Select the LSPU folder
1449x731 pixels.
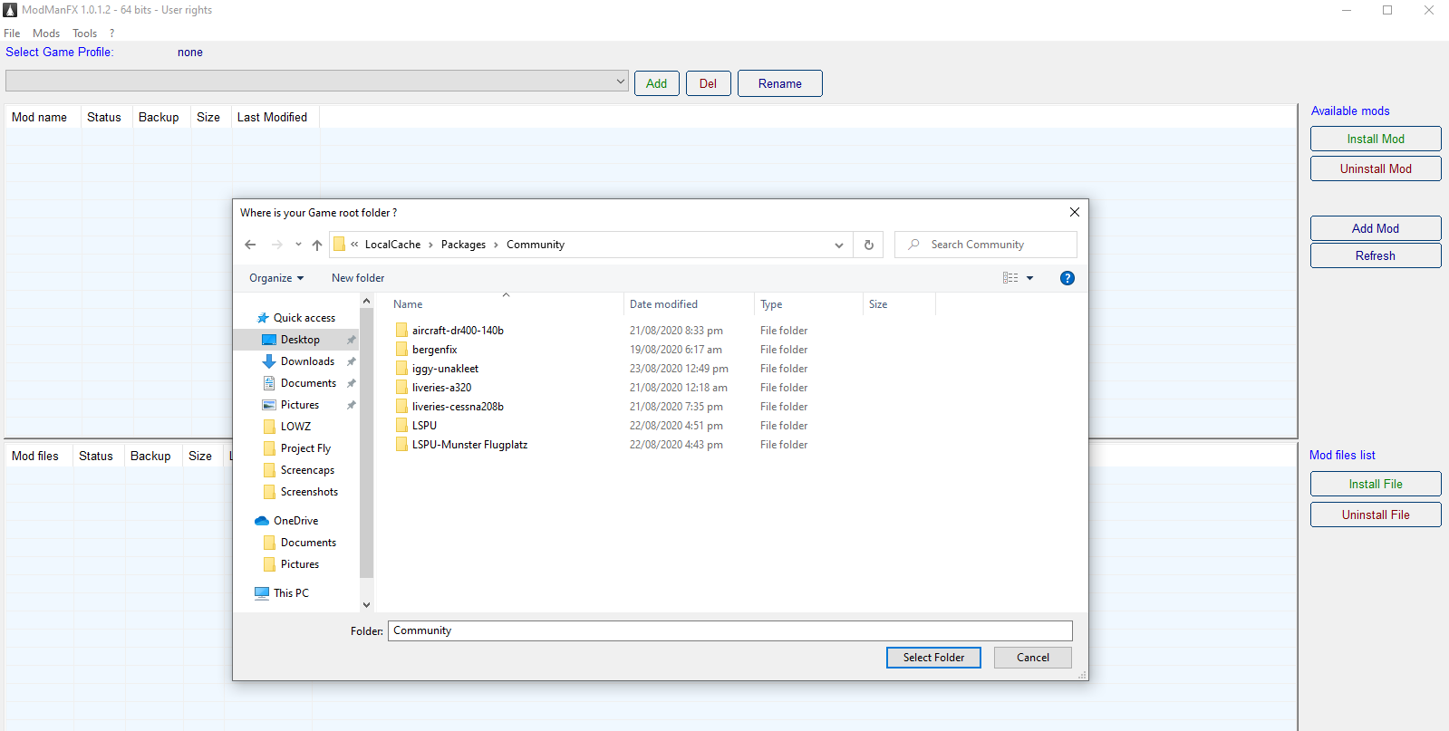pyautogui.click(x=424, y=426)
